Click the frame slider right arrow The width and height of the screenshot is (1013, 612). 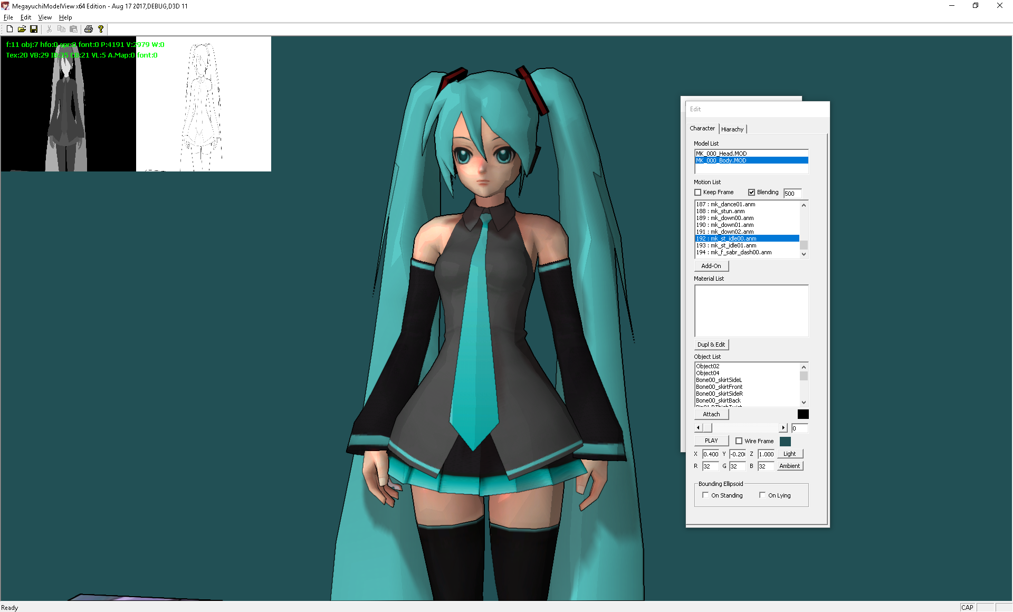783,428
